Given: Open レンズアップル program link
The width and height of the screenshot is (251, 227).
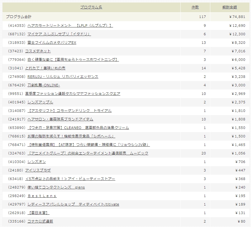Looking at the screenshot, I should pos(40,102).
